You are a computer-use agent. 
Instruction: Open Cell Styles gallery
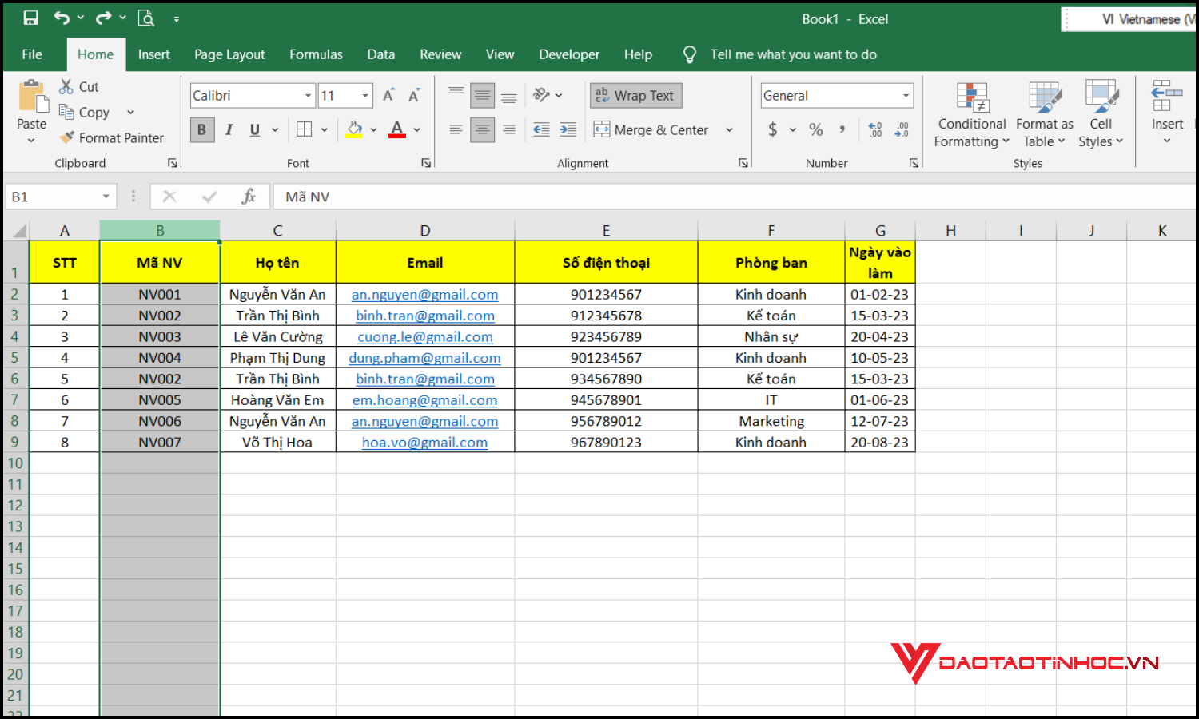pos(1101,115)
